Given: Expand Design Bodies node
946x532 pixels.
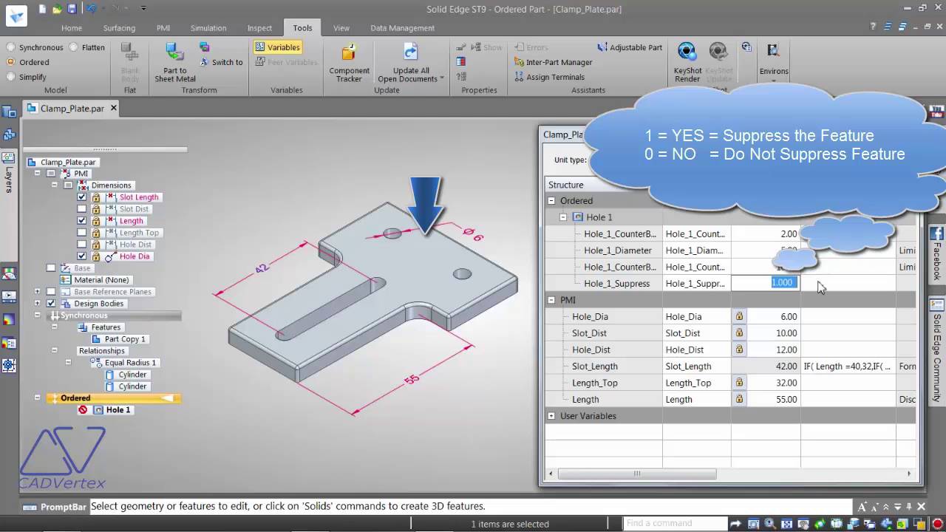Looking at the screenshot, I should tap(37, 304).
